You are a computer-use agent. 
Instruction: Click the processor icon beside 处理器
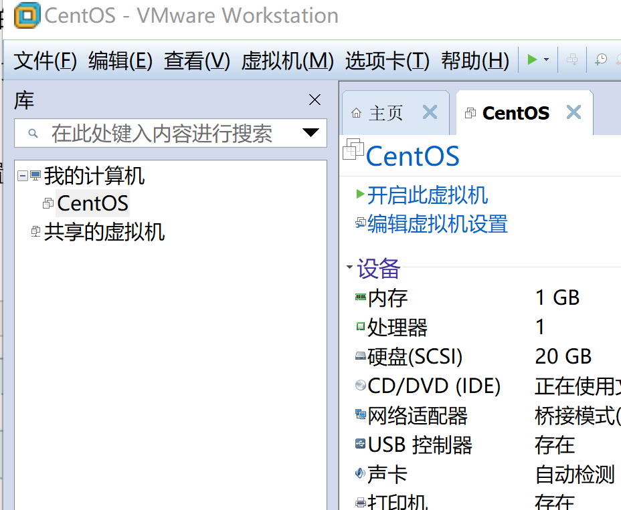click(x=361, y=326)
